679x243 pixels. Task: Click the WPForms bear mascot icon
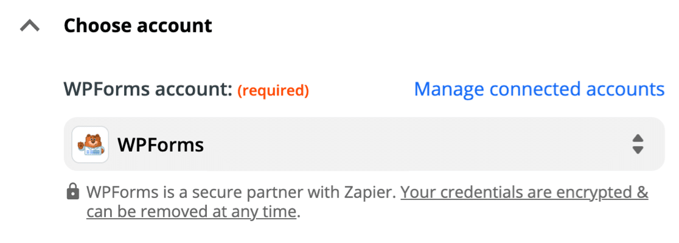coord(90,145)
